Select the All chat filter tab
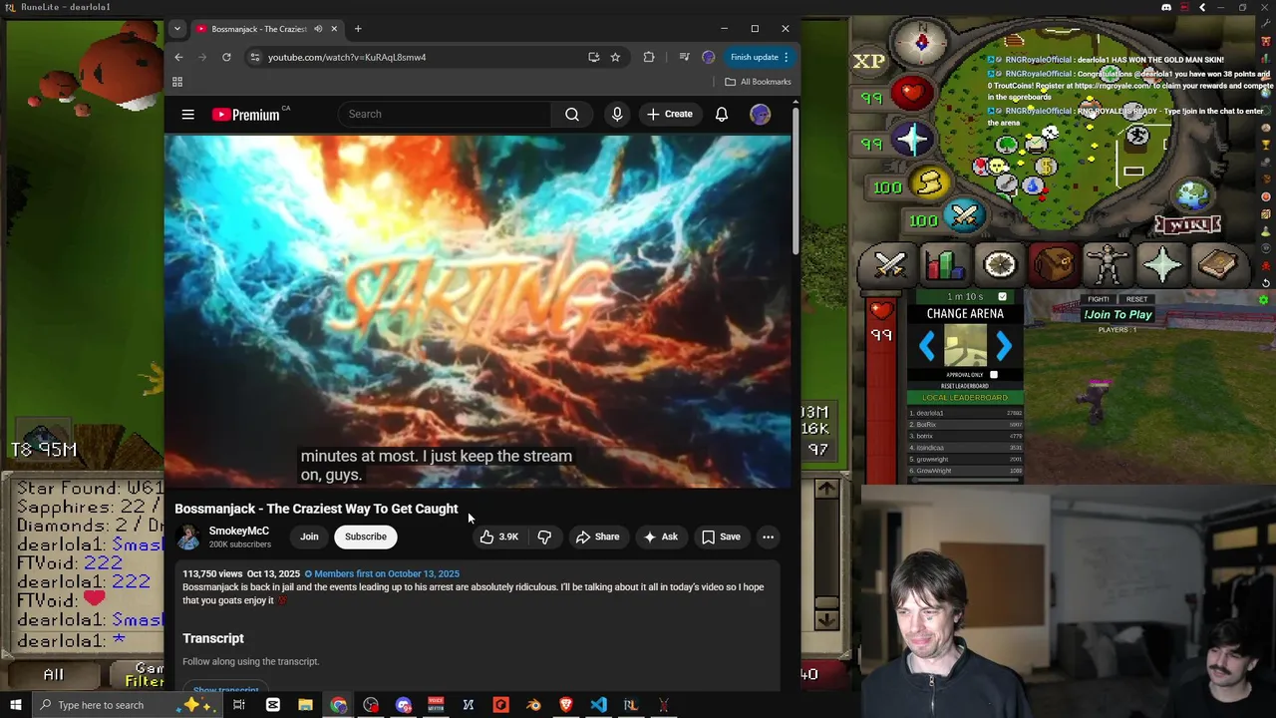This screenshot has width=1276, height=718. tap(54, 675)
